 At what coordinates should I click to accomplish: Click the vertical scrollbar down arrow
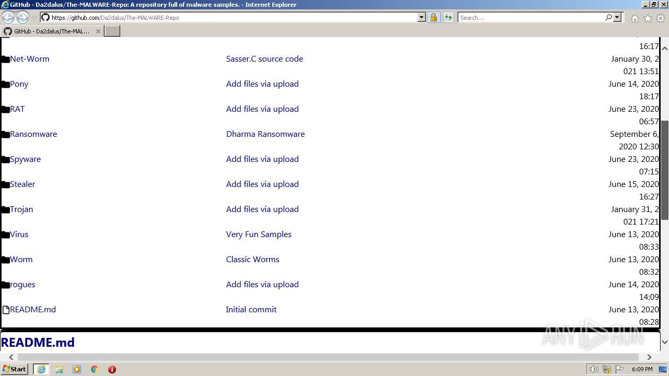point(665,342)
